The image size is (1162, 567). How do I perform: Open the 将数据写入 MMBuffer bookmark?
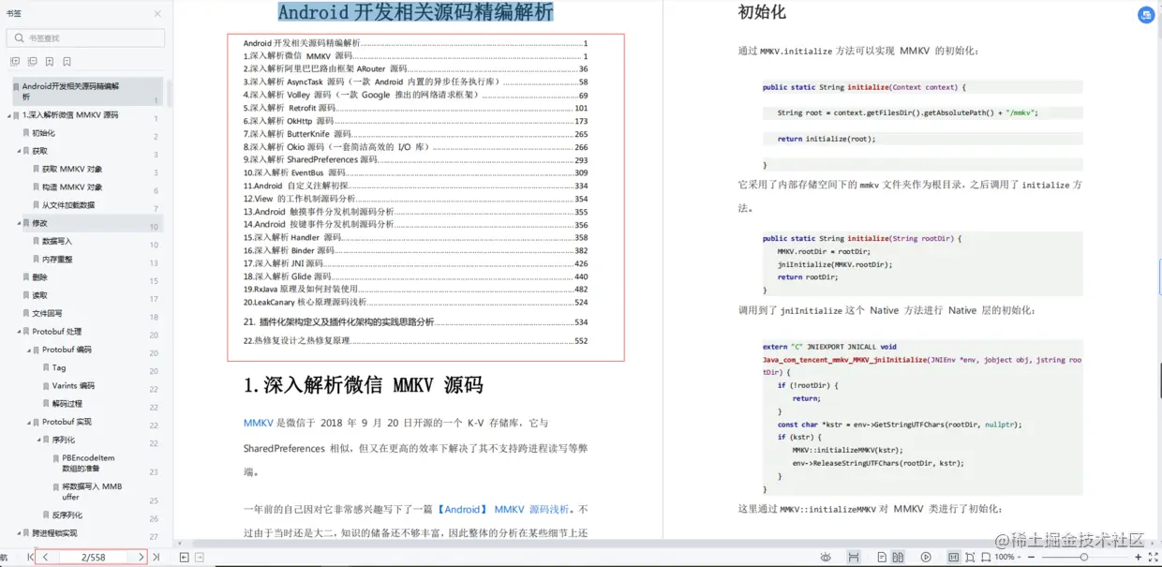point(92,492)
